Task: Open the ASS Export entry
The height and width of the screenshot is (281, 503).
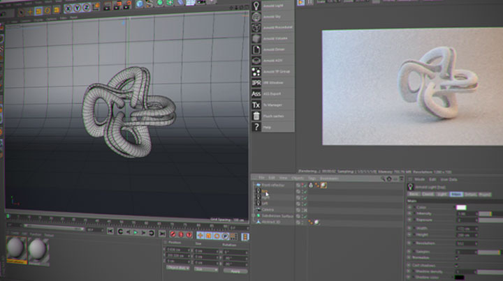Action: 272,93
